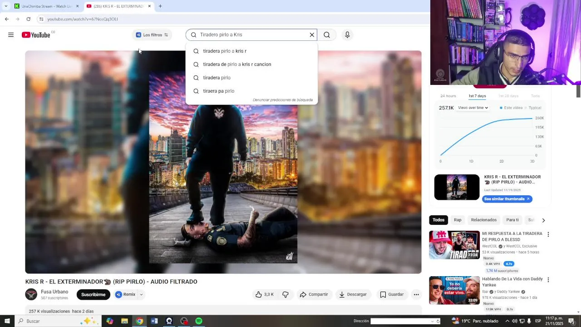
Task: Reload the page with refresh icon
Action: tap(28, 19)
